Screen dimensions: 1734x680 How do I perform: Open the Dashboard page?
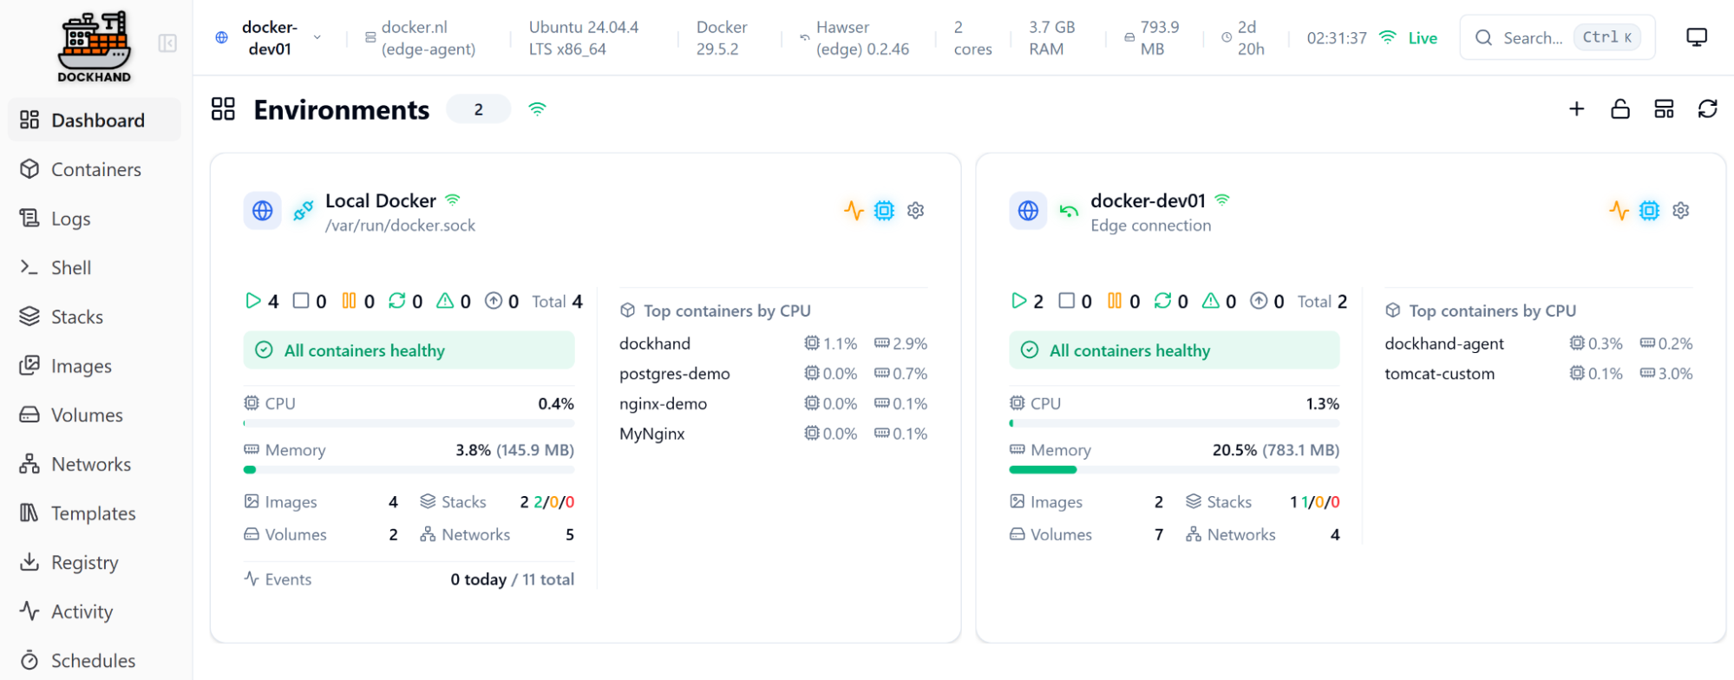point(95,120)
